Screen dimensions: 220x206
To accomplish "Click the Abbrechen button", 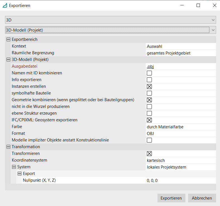I will tap(202, 198).
